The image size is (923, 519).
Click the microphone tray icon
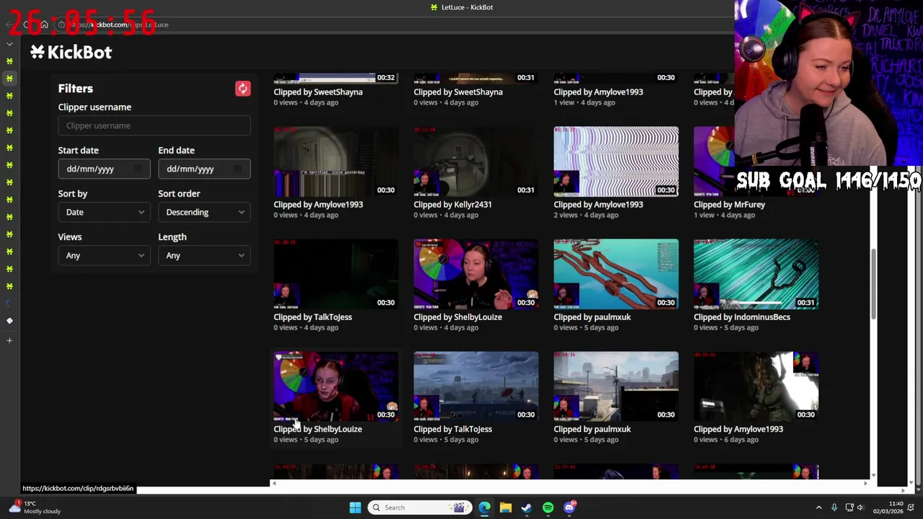pyautogui.click(x=834, y=507)
